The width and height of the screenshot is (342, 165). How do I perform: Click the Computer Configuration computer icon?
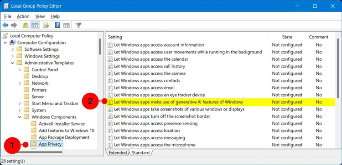click(12, 43)
